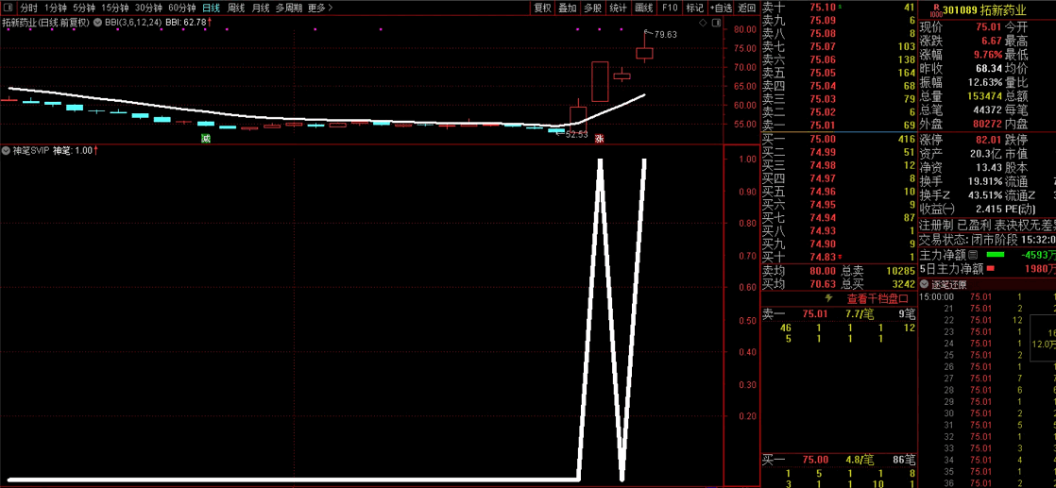Click the 主力净额 label
Image resolution: width=1056 pixels, height=488 pixels.
point(943,255)
